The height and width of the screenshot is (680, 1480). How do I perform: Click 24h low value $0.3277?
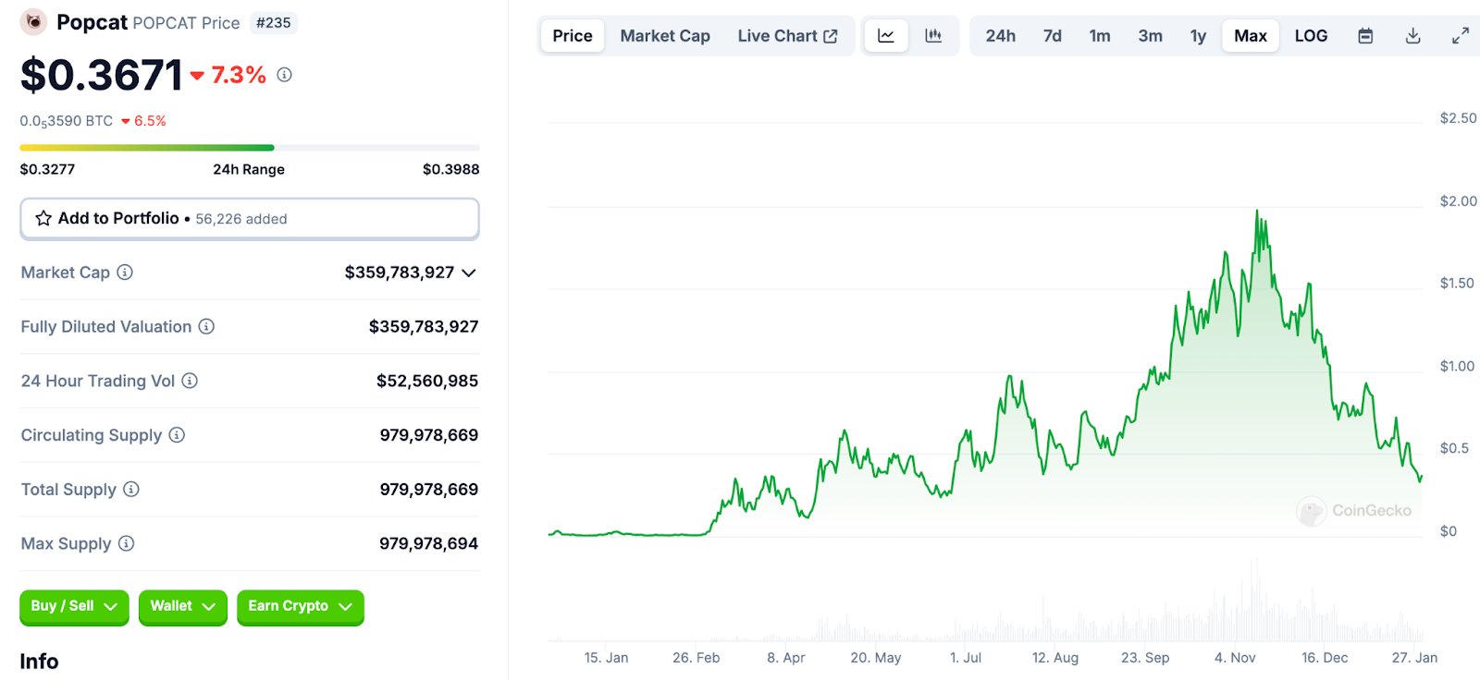coord(47,169)
